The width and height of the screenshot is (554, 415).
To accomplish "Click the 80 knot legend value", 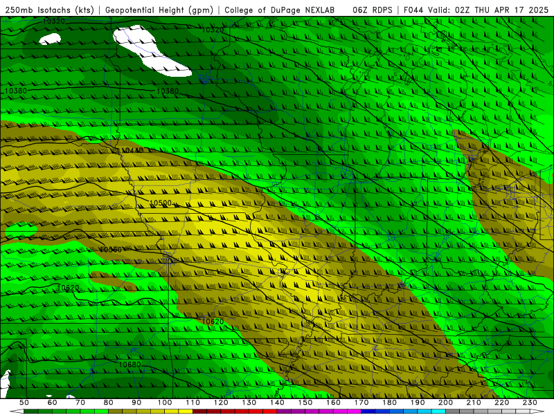I will [x=109, y=403].
